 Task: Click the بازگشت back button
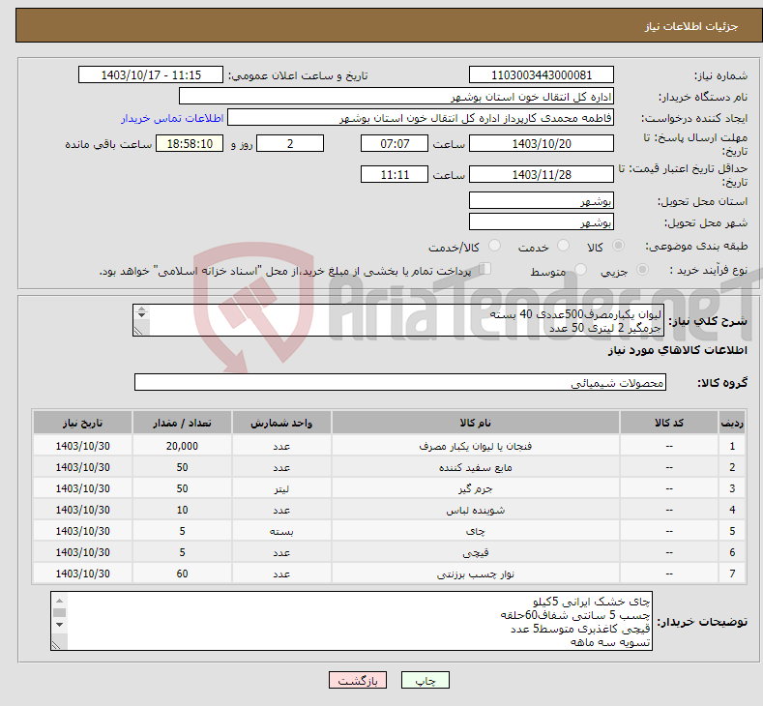(358, 680)
